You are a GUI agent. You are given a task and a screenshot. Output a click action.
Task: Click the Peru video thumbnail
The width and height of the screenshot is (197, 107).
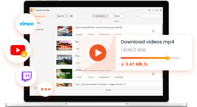coord(64,59)
